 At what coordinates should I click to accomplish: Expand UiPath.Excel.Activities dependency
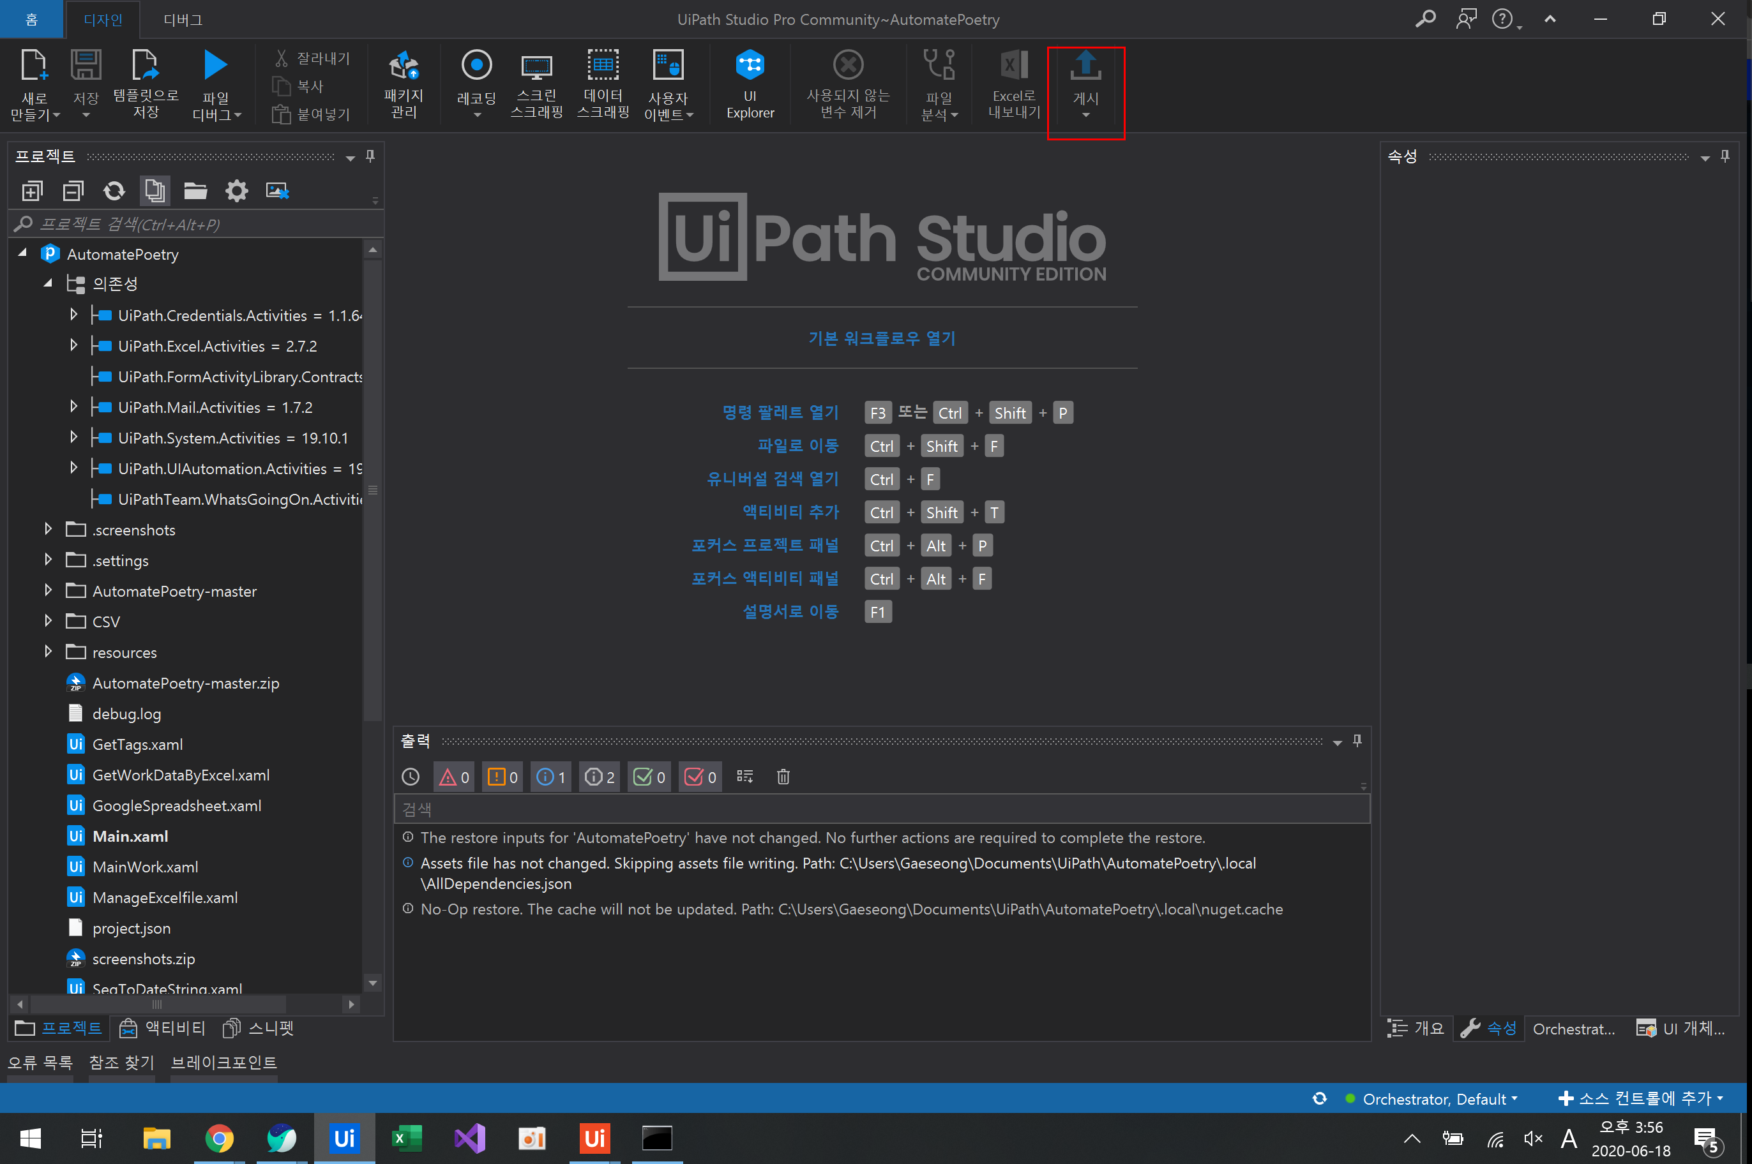tap(73, 345)
